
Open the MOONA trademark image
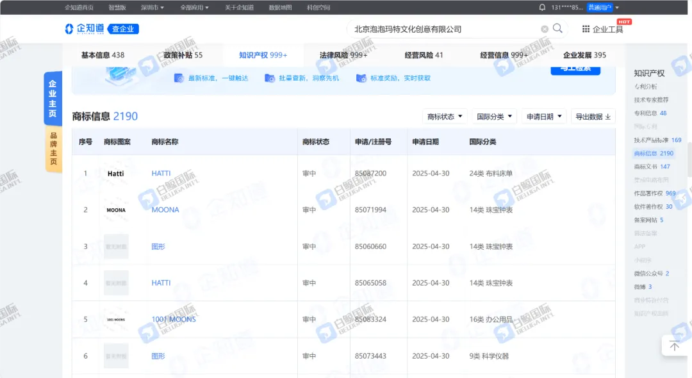[x=115, y=210]
